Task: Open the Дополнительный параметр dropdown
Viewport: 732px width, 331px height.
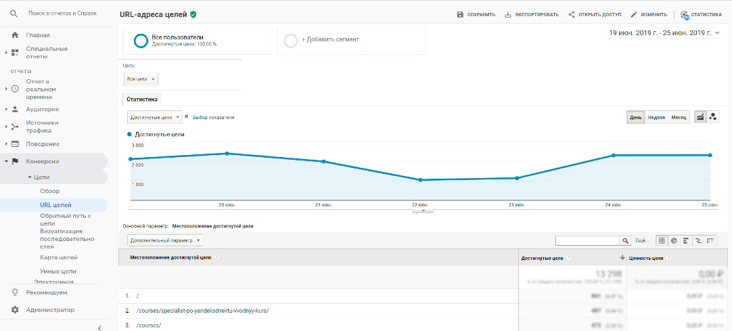Action: pos(165,240)
